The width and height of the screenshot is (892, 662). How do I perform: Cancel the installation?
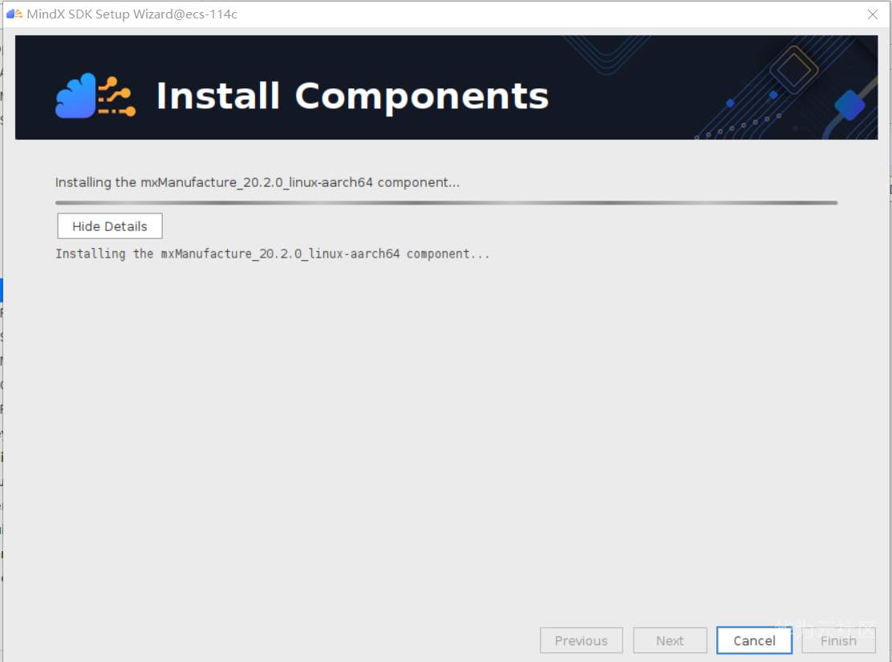pyautogui.click(x=754, y=640)
